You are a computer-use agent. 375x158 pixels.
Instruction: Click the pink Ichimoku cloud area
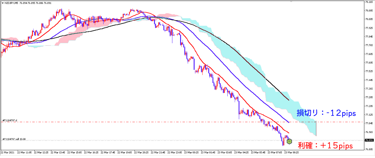point(68,37)
